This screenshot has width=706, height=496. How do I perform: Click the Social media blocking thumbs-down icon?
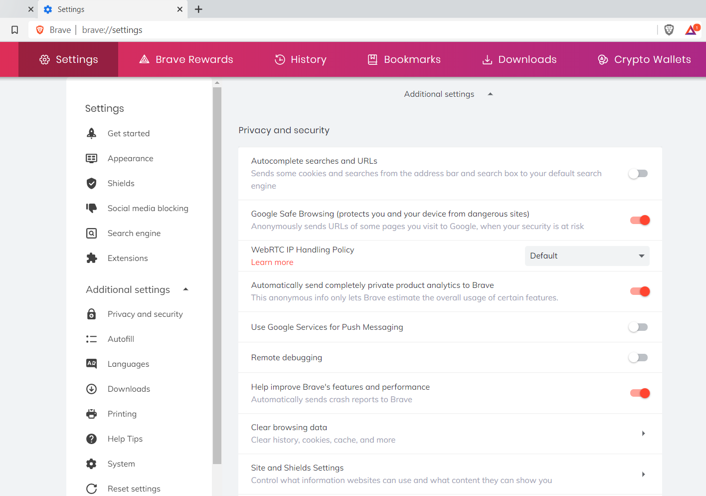coord(92,208)
